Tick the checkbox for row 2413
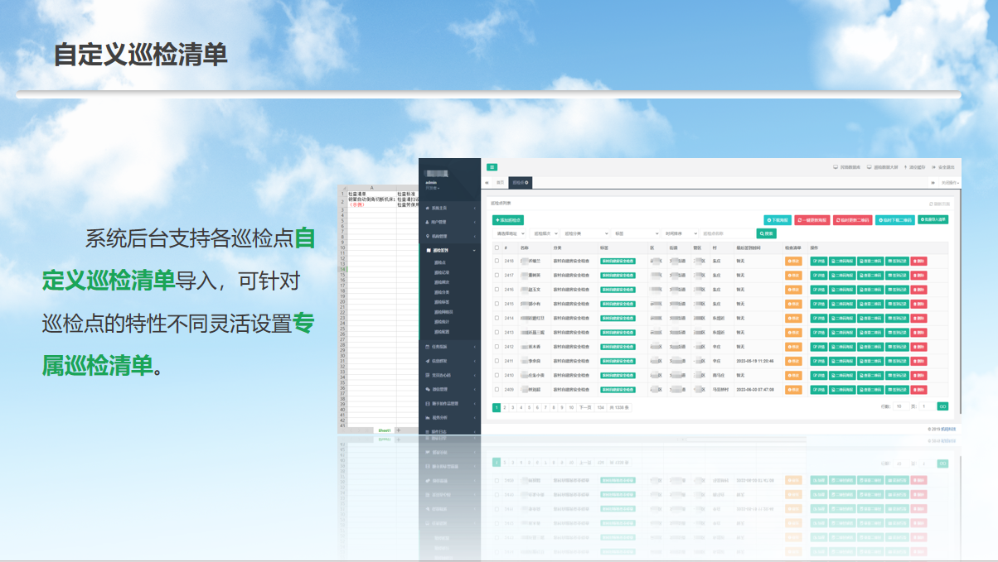The image size is (998, 562). (x=497, y=333)
